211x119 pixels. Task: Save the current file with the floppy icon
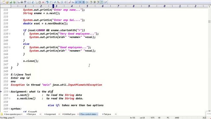click(11, 2)
